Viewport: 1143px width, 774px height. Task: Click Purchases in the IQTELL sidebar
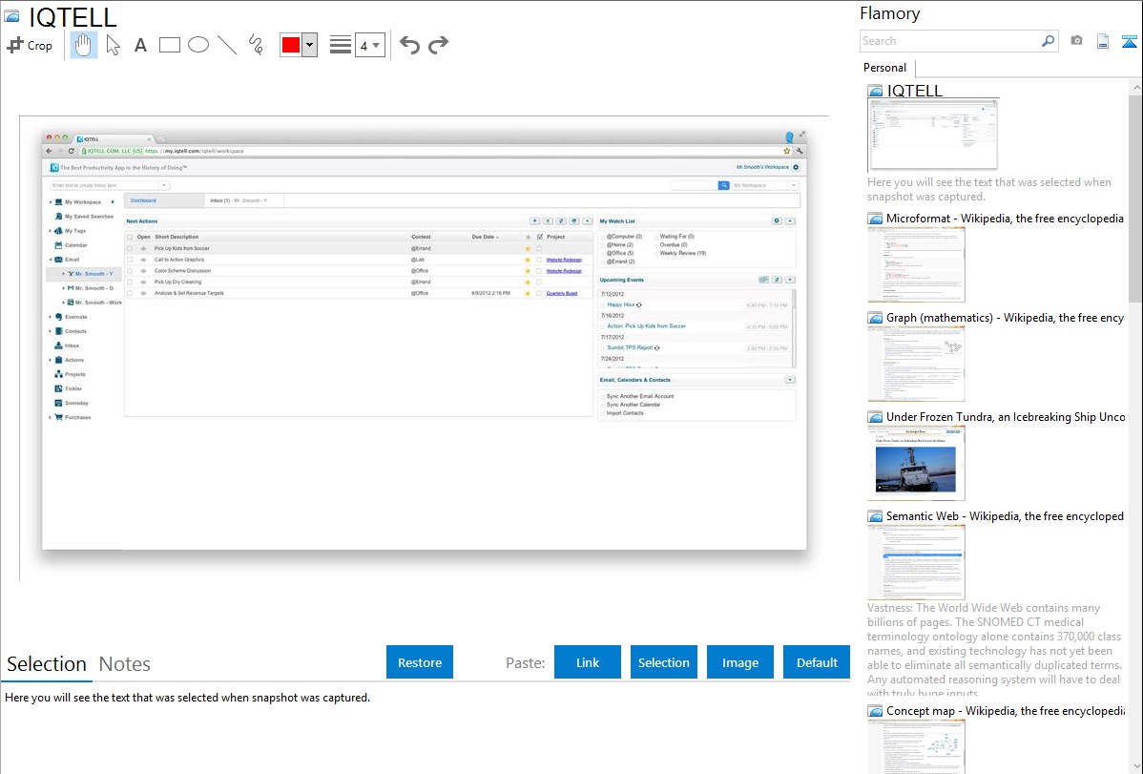coord(73,417)
